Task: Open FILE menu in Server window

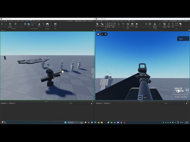Action: click(2, 21)
